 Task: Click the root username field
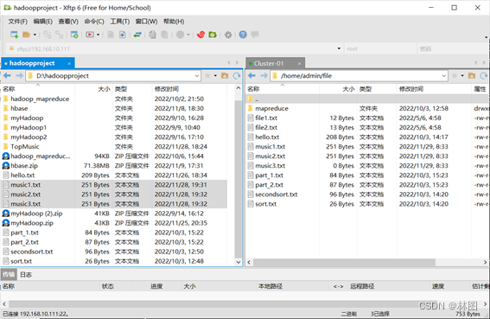(380, 48)
